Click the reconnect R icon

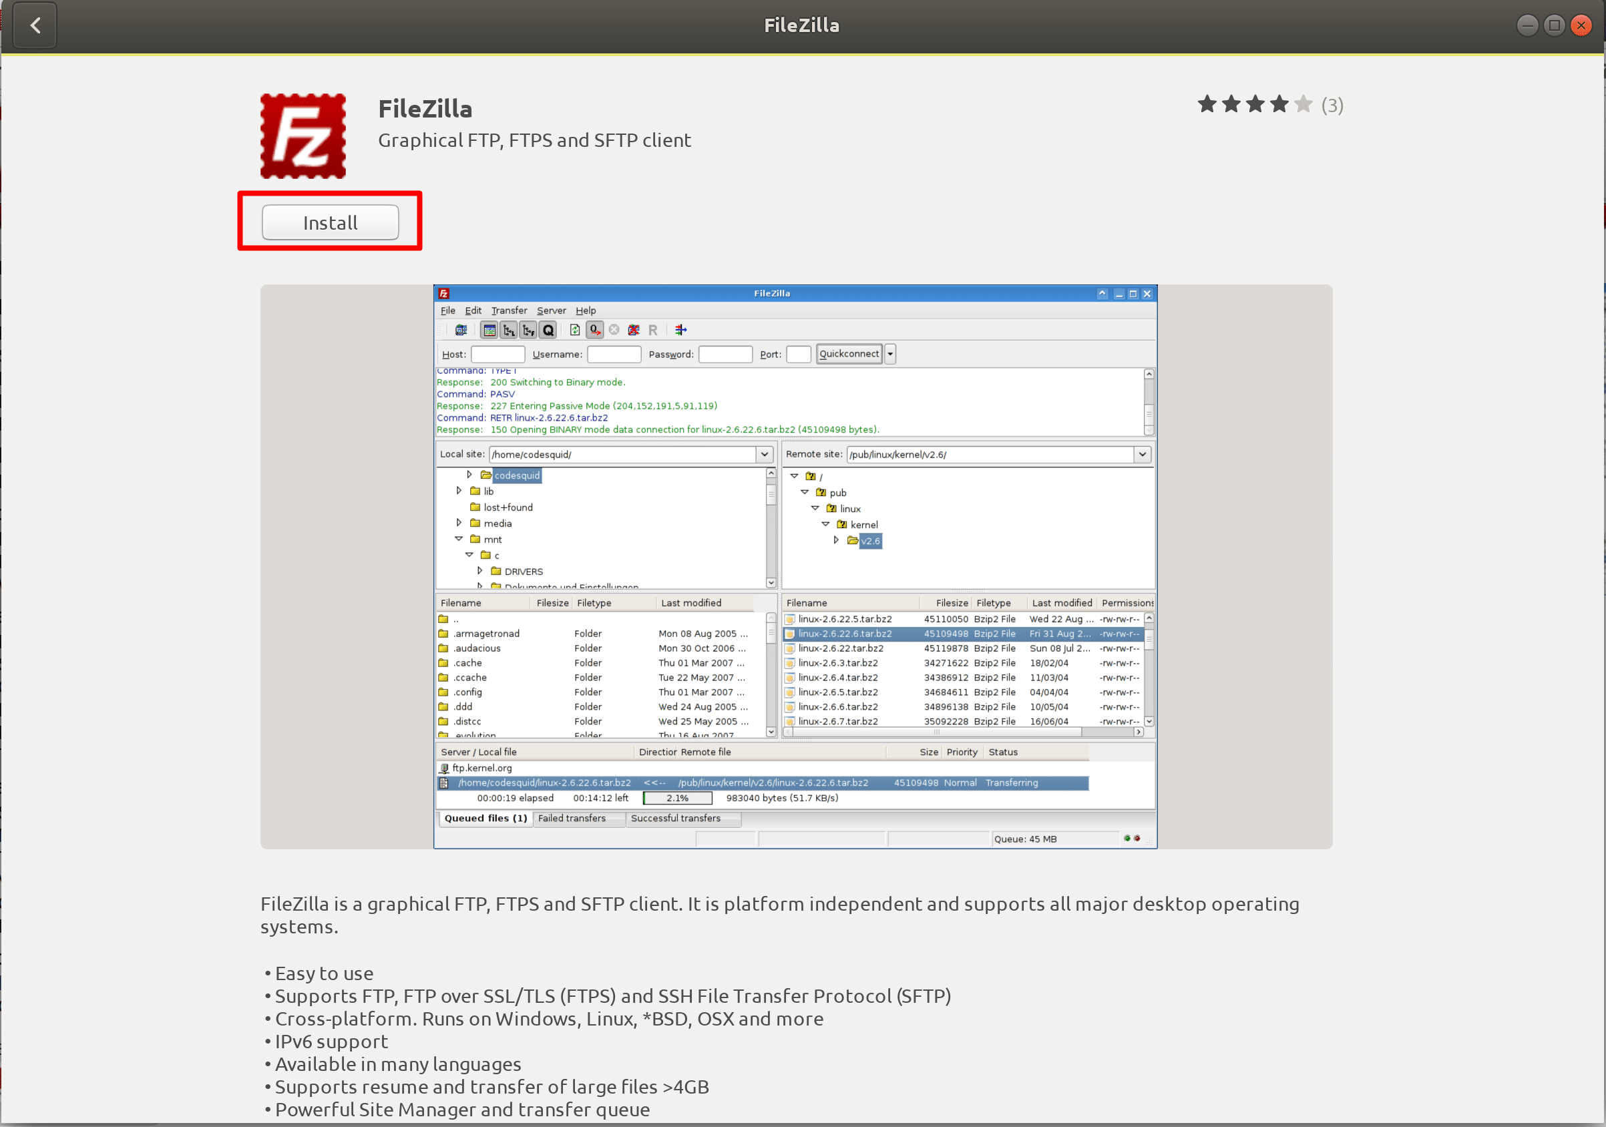[x=652, y=330]
